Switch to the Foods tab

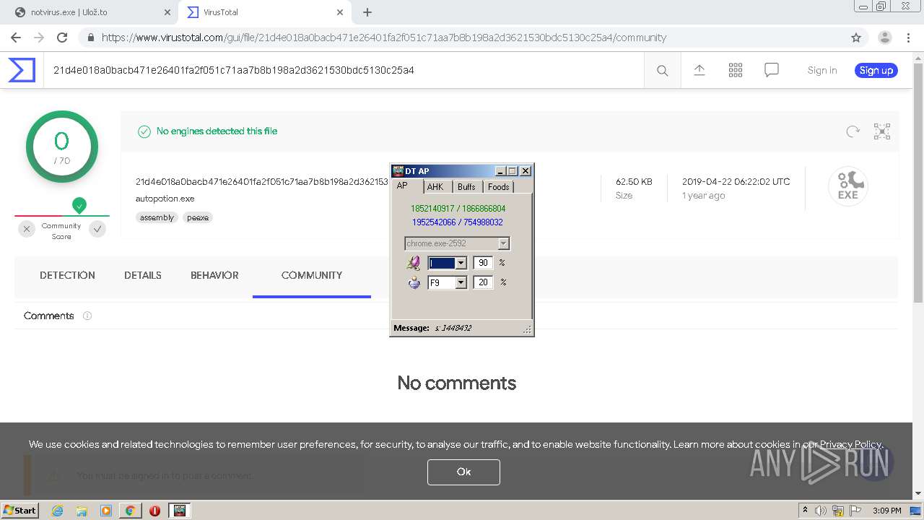(x=499, y=186)
